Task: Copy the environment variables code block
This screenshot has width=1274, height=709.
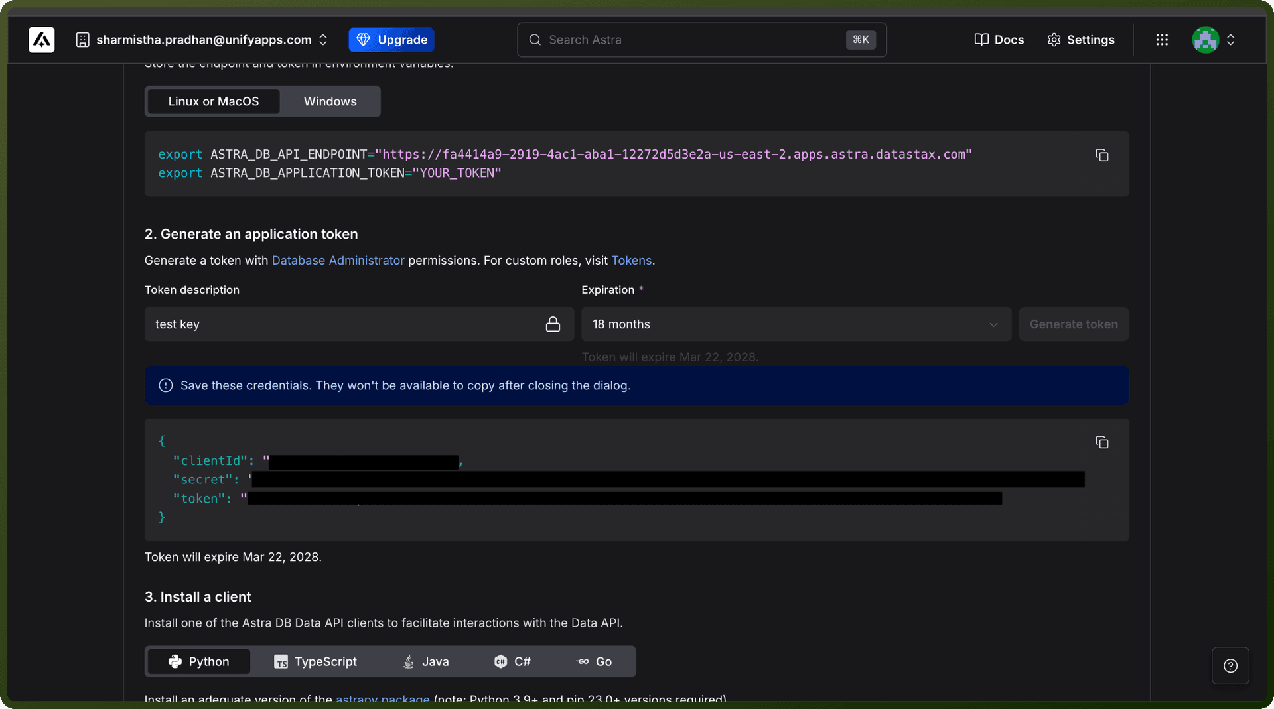Action: (x=1102, y=155)
